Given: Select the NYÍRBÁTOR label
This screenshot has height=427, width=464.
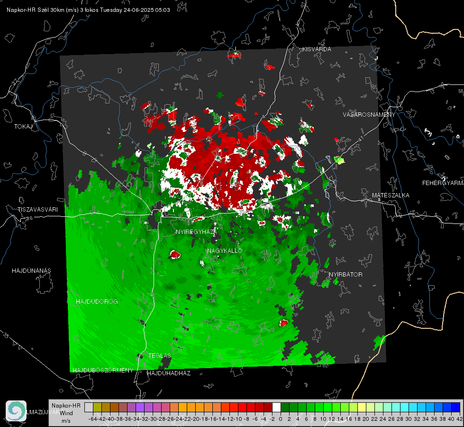Looking at the screenshot, I should [x=346, y=275].
